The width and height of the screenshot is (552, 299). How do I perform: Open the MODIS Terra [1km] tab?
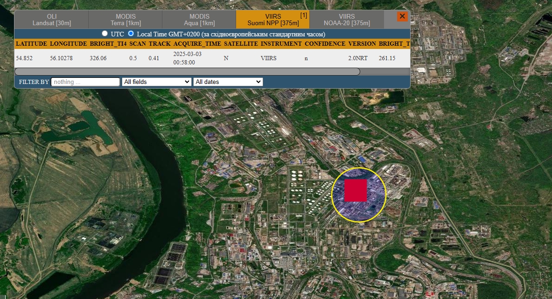(x=126, y=20)
